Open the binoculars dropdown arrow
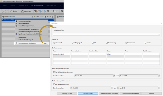Viewport: 163px width, 96px height. pyautogui.click(x=51, y=11)
